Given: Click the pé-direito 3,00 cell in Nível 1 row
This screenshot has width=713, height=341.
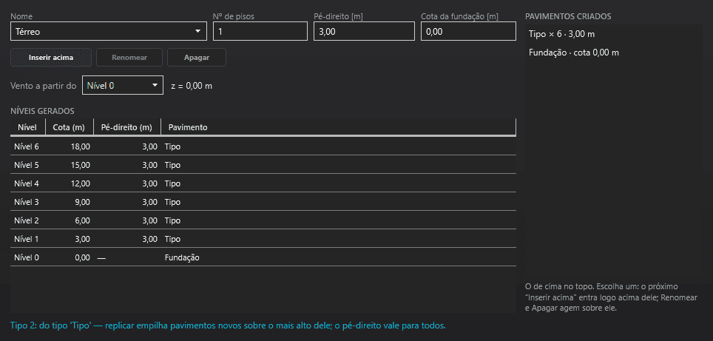Looking at the screenshot, I should coord(150,239).
